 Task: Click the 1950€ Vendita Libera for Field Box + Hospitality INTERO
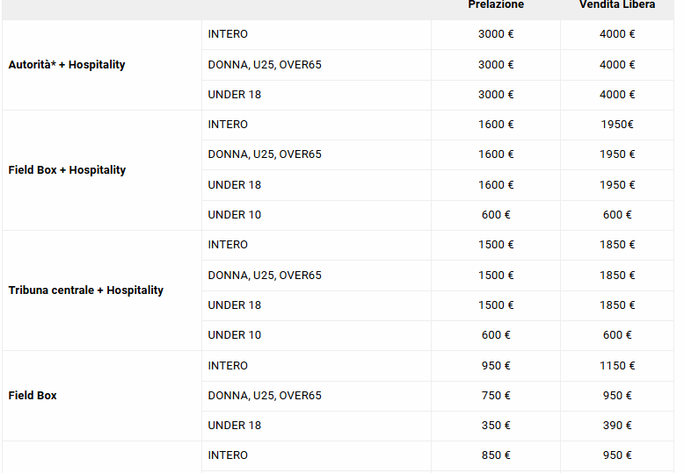[x=617, y=125]
